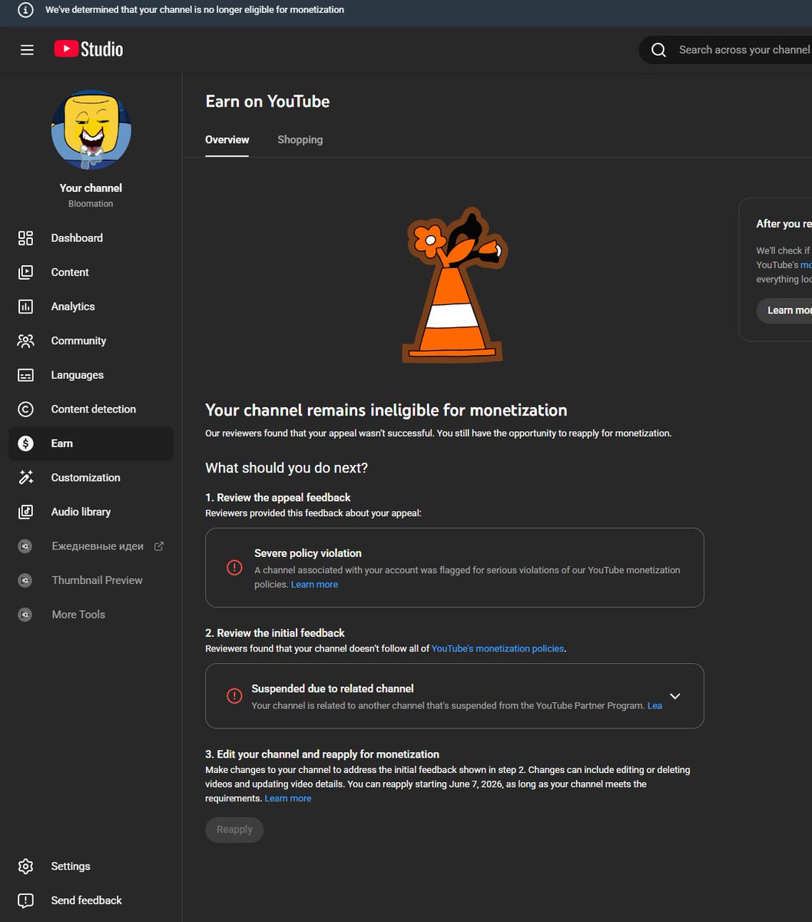
Task: Click warning icon in Suspended due to related channel
Action: pyautogui.click(x=234, y=696)
